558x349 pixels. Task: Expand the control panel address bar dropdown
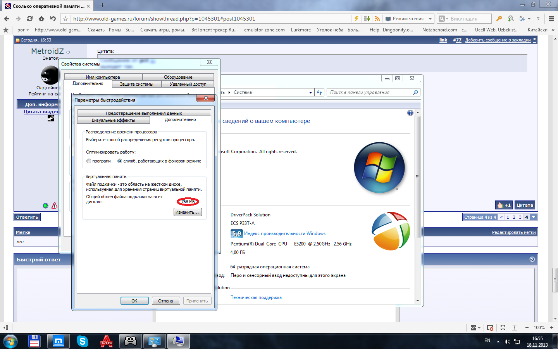point(310,93)
